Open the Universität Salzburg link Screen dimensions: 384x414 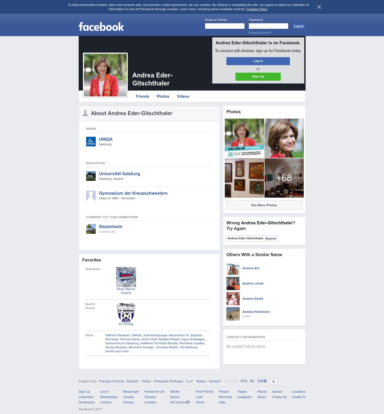tap(119, 174)
